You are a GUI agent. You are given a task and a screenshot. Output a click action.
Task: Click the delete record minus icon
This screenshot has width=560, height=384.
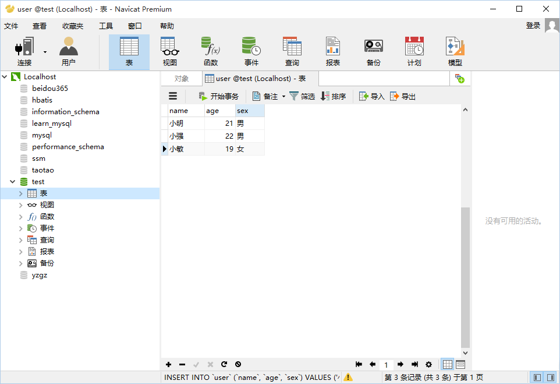click(182, 364)
